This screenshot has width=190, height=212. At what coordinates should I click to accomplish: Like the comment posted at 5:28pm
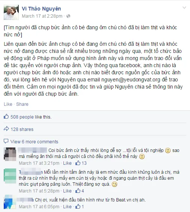tap(67, 191)
